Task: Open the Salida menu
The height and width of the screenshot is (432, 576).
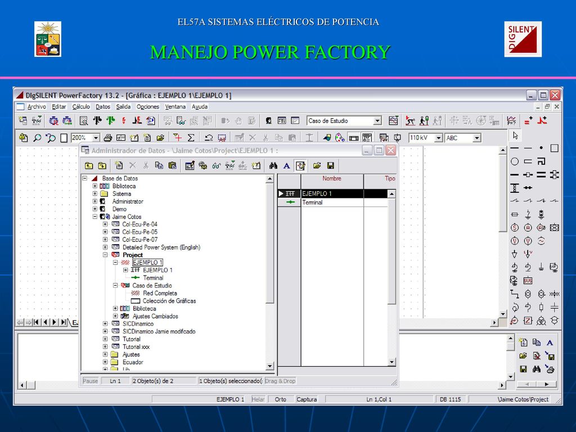Action: pyautogui.click(x=123, y=106)
